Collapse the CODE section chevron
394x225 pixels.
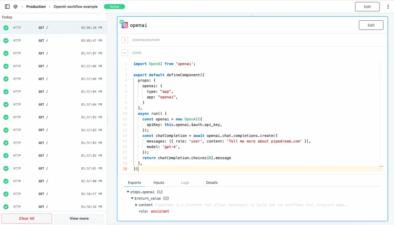[125, 53]
